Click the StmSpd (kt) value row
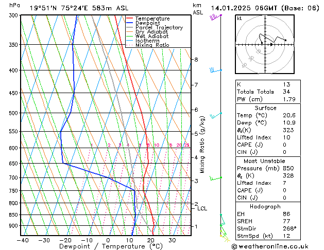Screen dimensions: 324x250 click(277, 236)
